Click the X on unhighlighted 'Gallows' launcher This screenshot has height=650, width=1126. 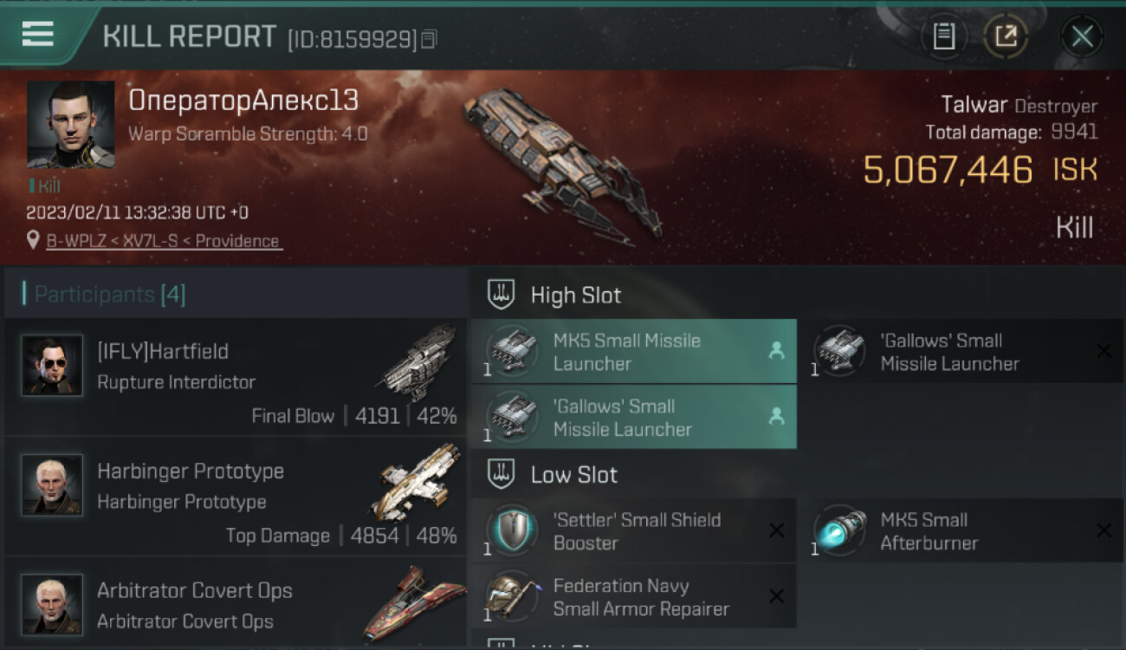tap(1103, 351)
